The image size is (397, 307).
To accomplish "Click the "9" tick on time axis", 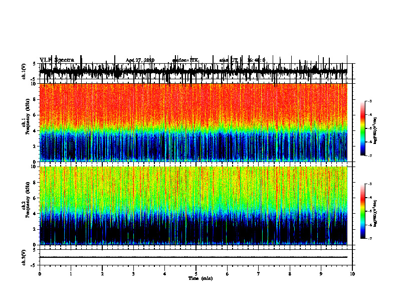I will 321,274.
